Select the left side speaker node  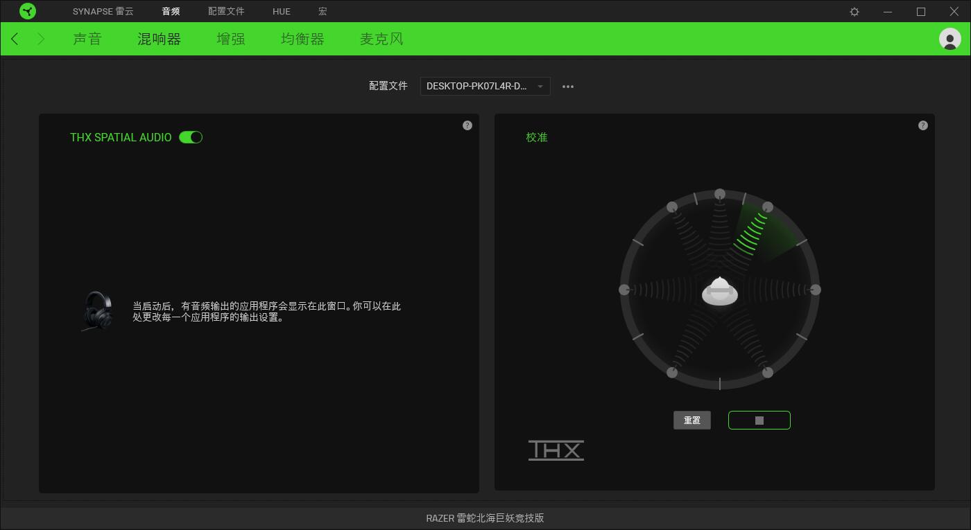[624, 290]
